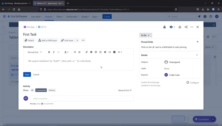This screenshot has width=222, height=126.
Task: Insert a link in description editor
Action: (87, 52)
